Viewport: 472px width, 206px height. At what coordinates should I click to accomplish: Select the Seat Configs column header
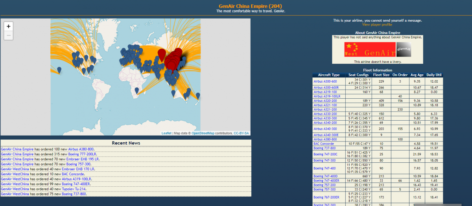click(358, 75)
